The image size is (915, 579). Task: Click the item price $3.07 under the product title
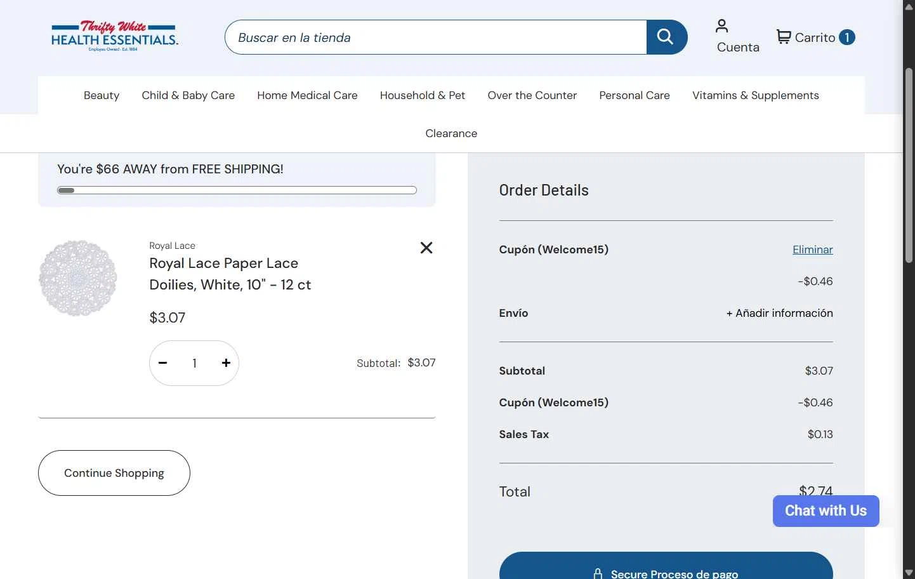168,317
